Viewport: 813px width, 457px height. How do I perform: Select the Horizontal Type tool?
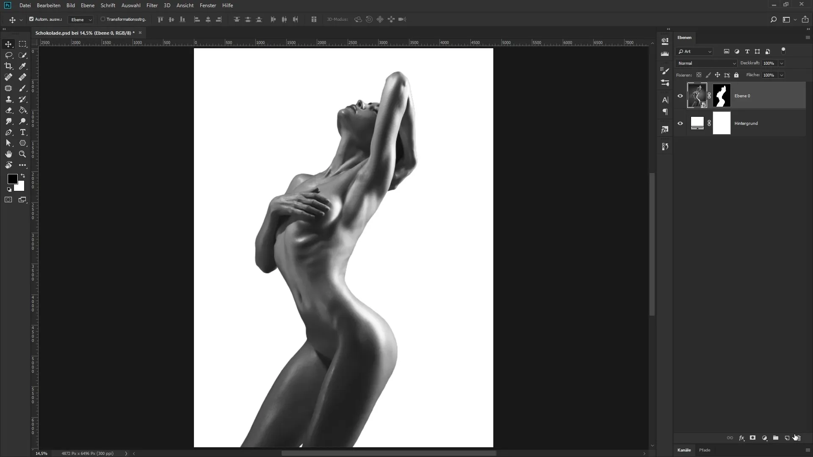pyautogui.click(x=22, y=132)
